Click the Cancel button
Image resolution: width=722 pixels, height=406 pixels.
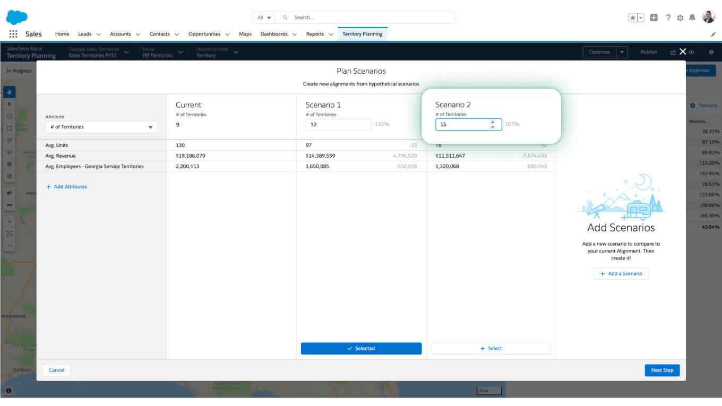[56, 370]
